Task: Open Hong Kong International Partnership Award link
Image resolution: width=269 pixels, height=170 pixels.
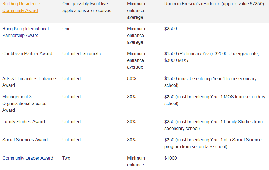Action: click(x=25, y=32)
